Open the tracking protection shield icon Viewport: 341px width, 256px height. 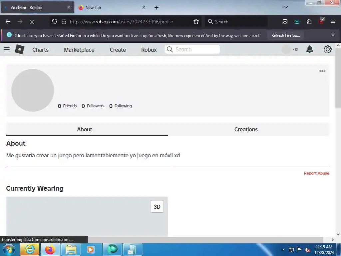pyautogui.click(x=55, y=21)
